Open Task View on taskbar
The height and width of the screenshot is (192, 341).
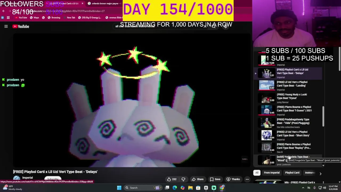pos(167,188)
